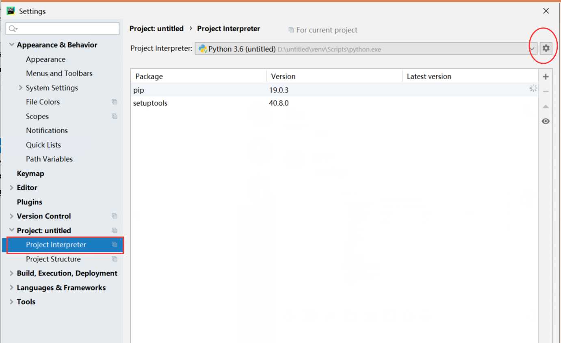561x343 pixels.
Task: Click the Project: untitled breadcrumb
Action: [156, 29]
